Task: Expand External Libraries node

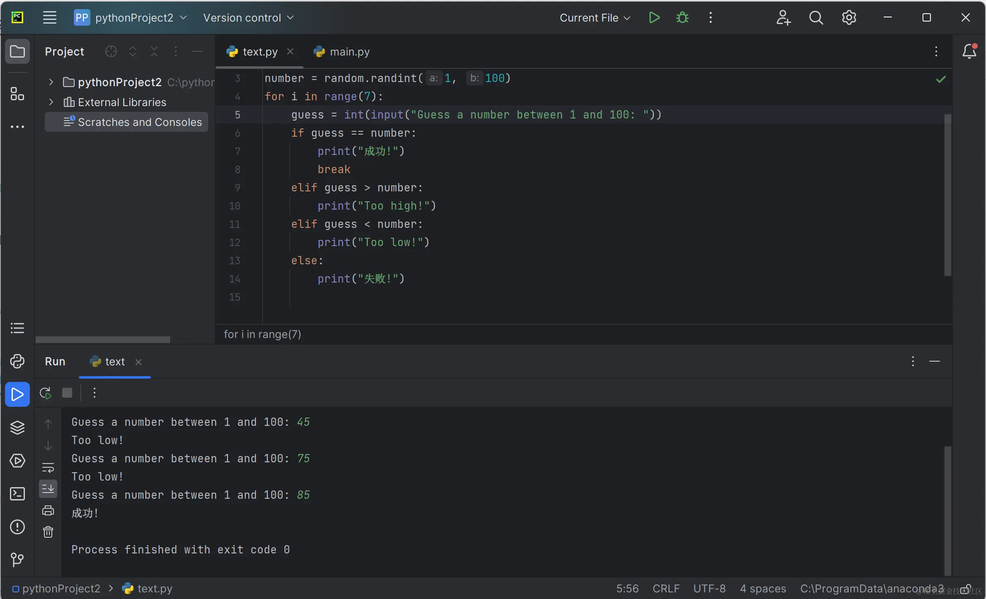Action: [x=51, y=102]
